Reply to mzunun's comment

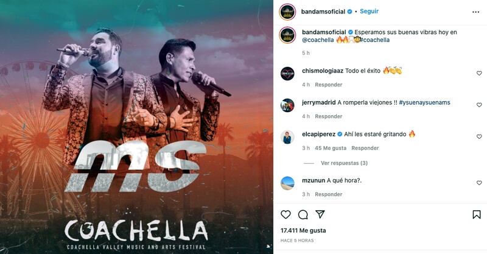point(328,194)
